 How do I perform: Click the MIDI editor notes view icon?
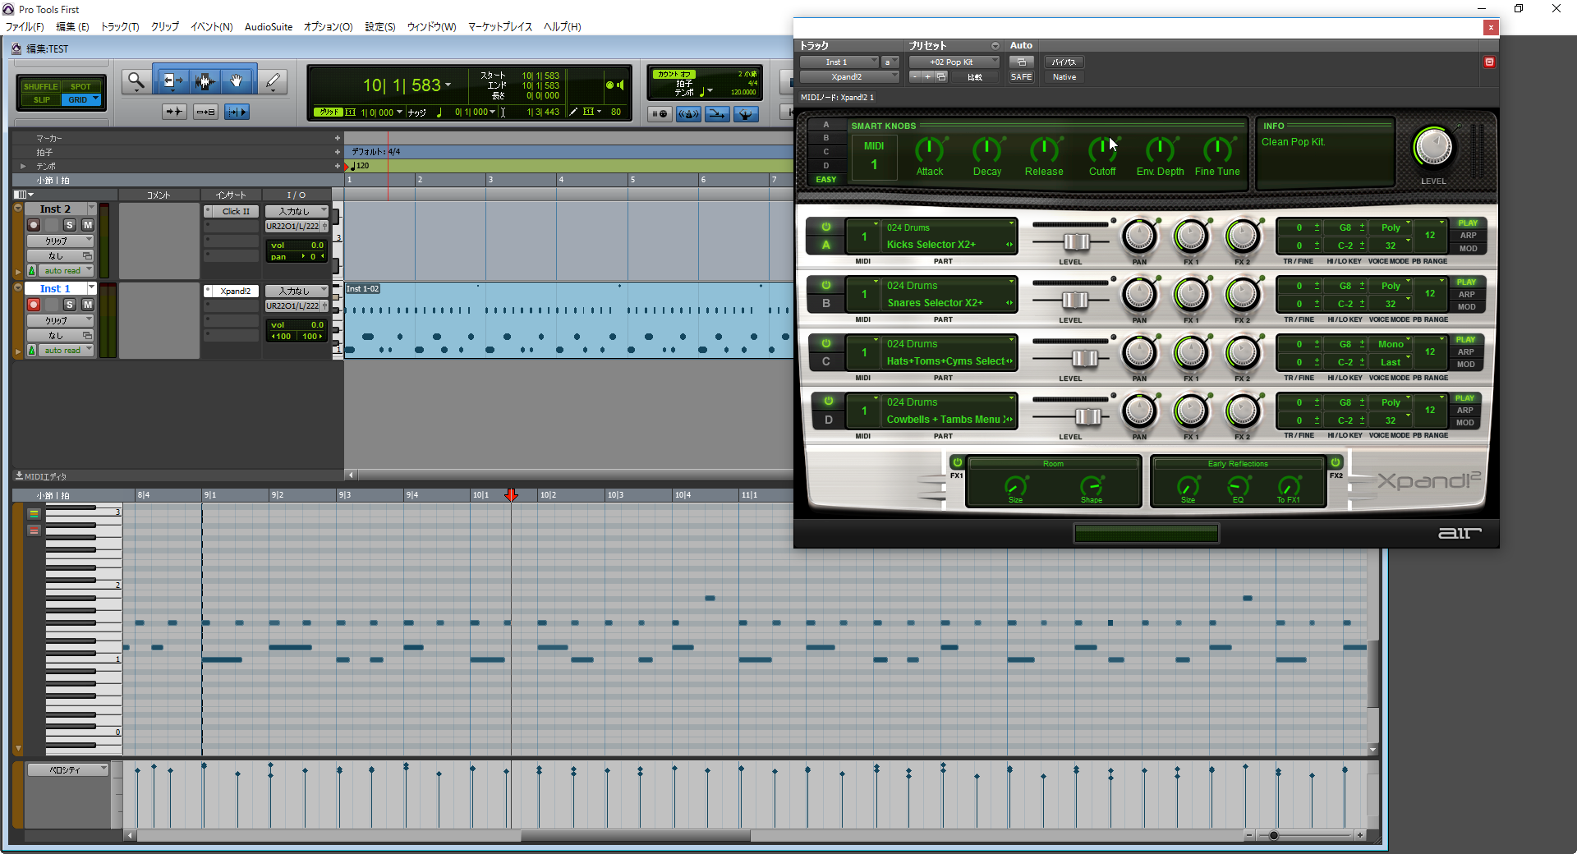[x=34, y=514]
